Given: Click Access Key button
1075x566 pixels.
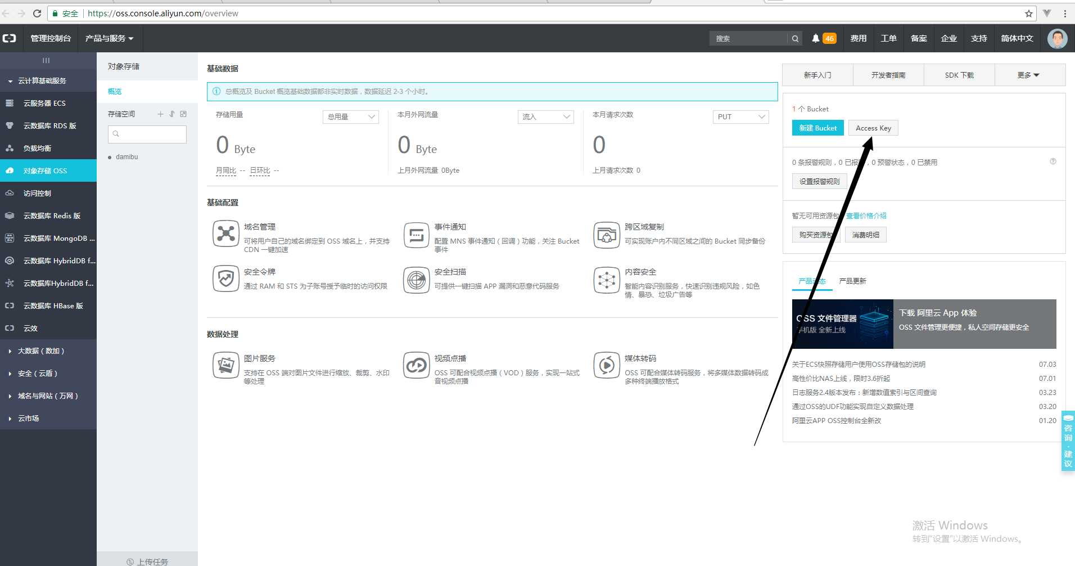Looking at the screenshot, I should click(873, 128).
